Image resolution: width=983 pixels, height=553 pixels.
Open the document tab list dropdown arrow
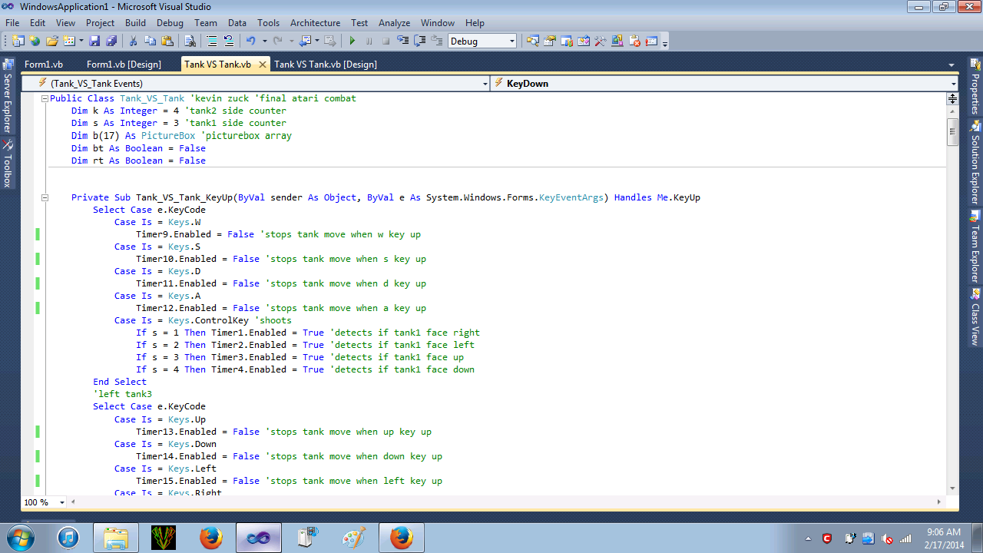tap(952, 65)
